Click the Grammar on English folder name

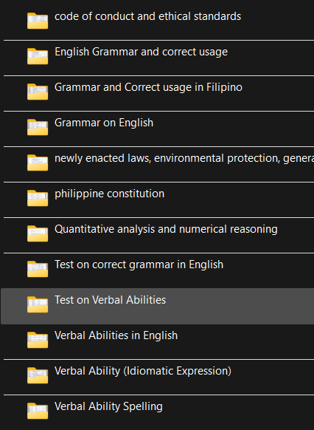(104, 123)
